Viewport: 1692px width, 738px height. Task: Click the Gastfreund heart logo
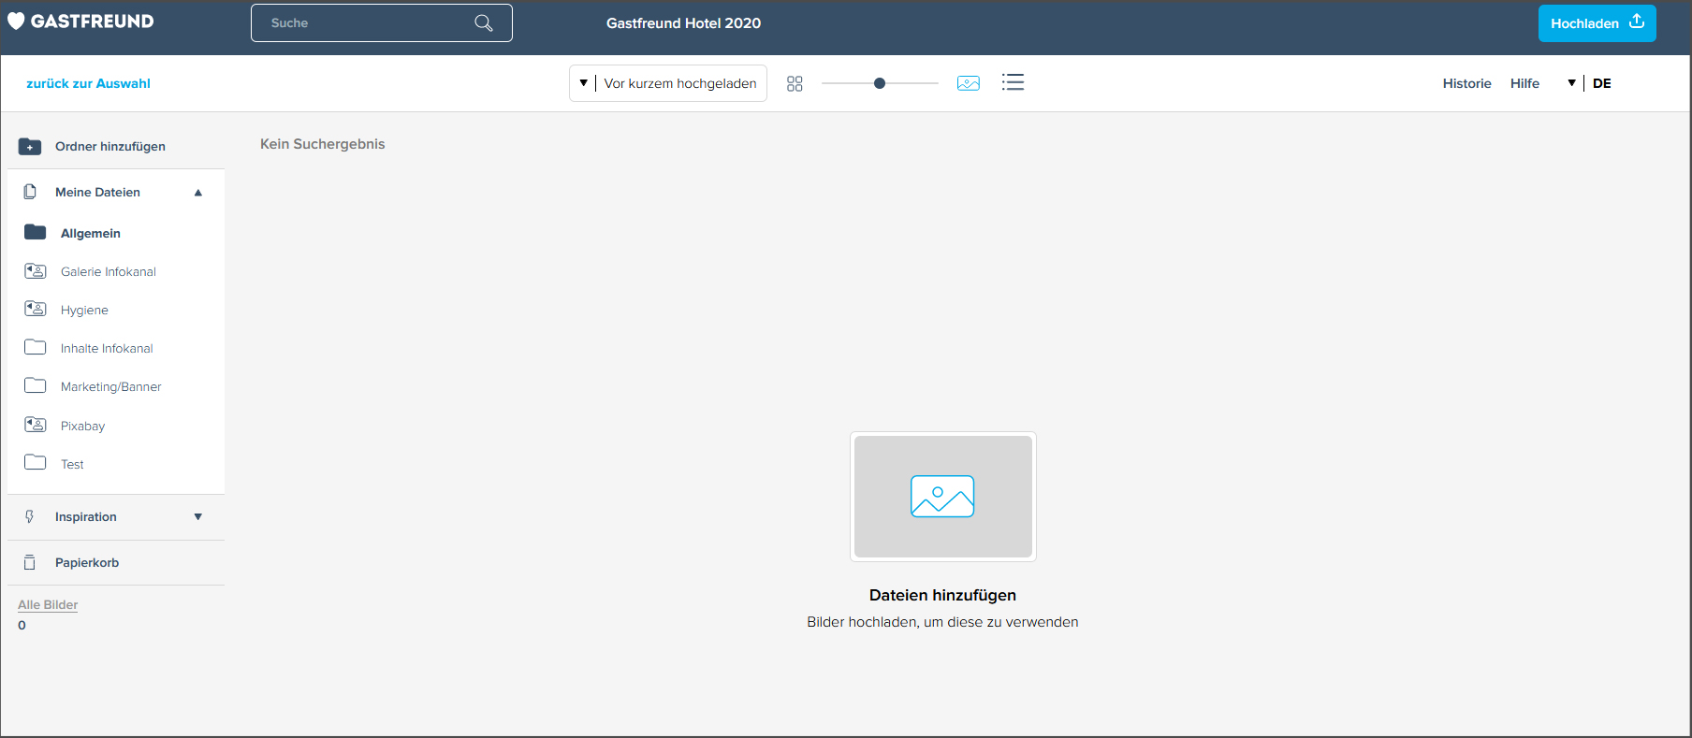click(16, 22)
